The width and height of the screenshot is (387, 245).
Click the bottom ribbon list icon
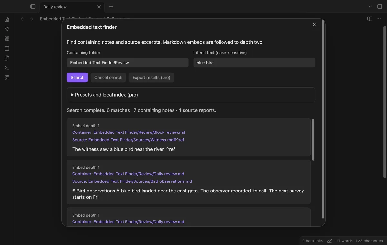(x=7, y=77)
